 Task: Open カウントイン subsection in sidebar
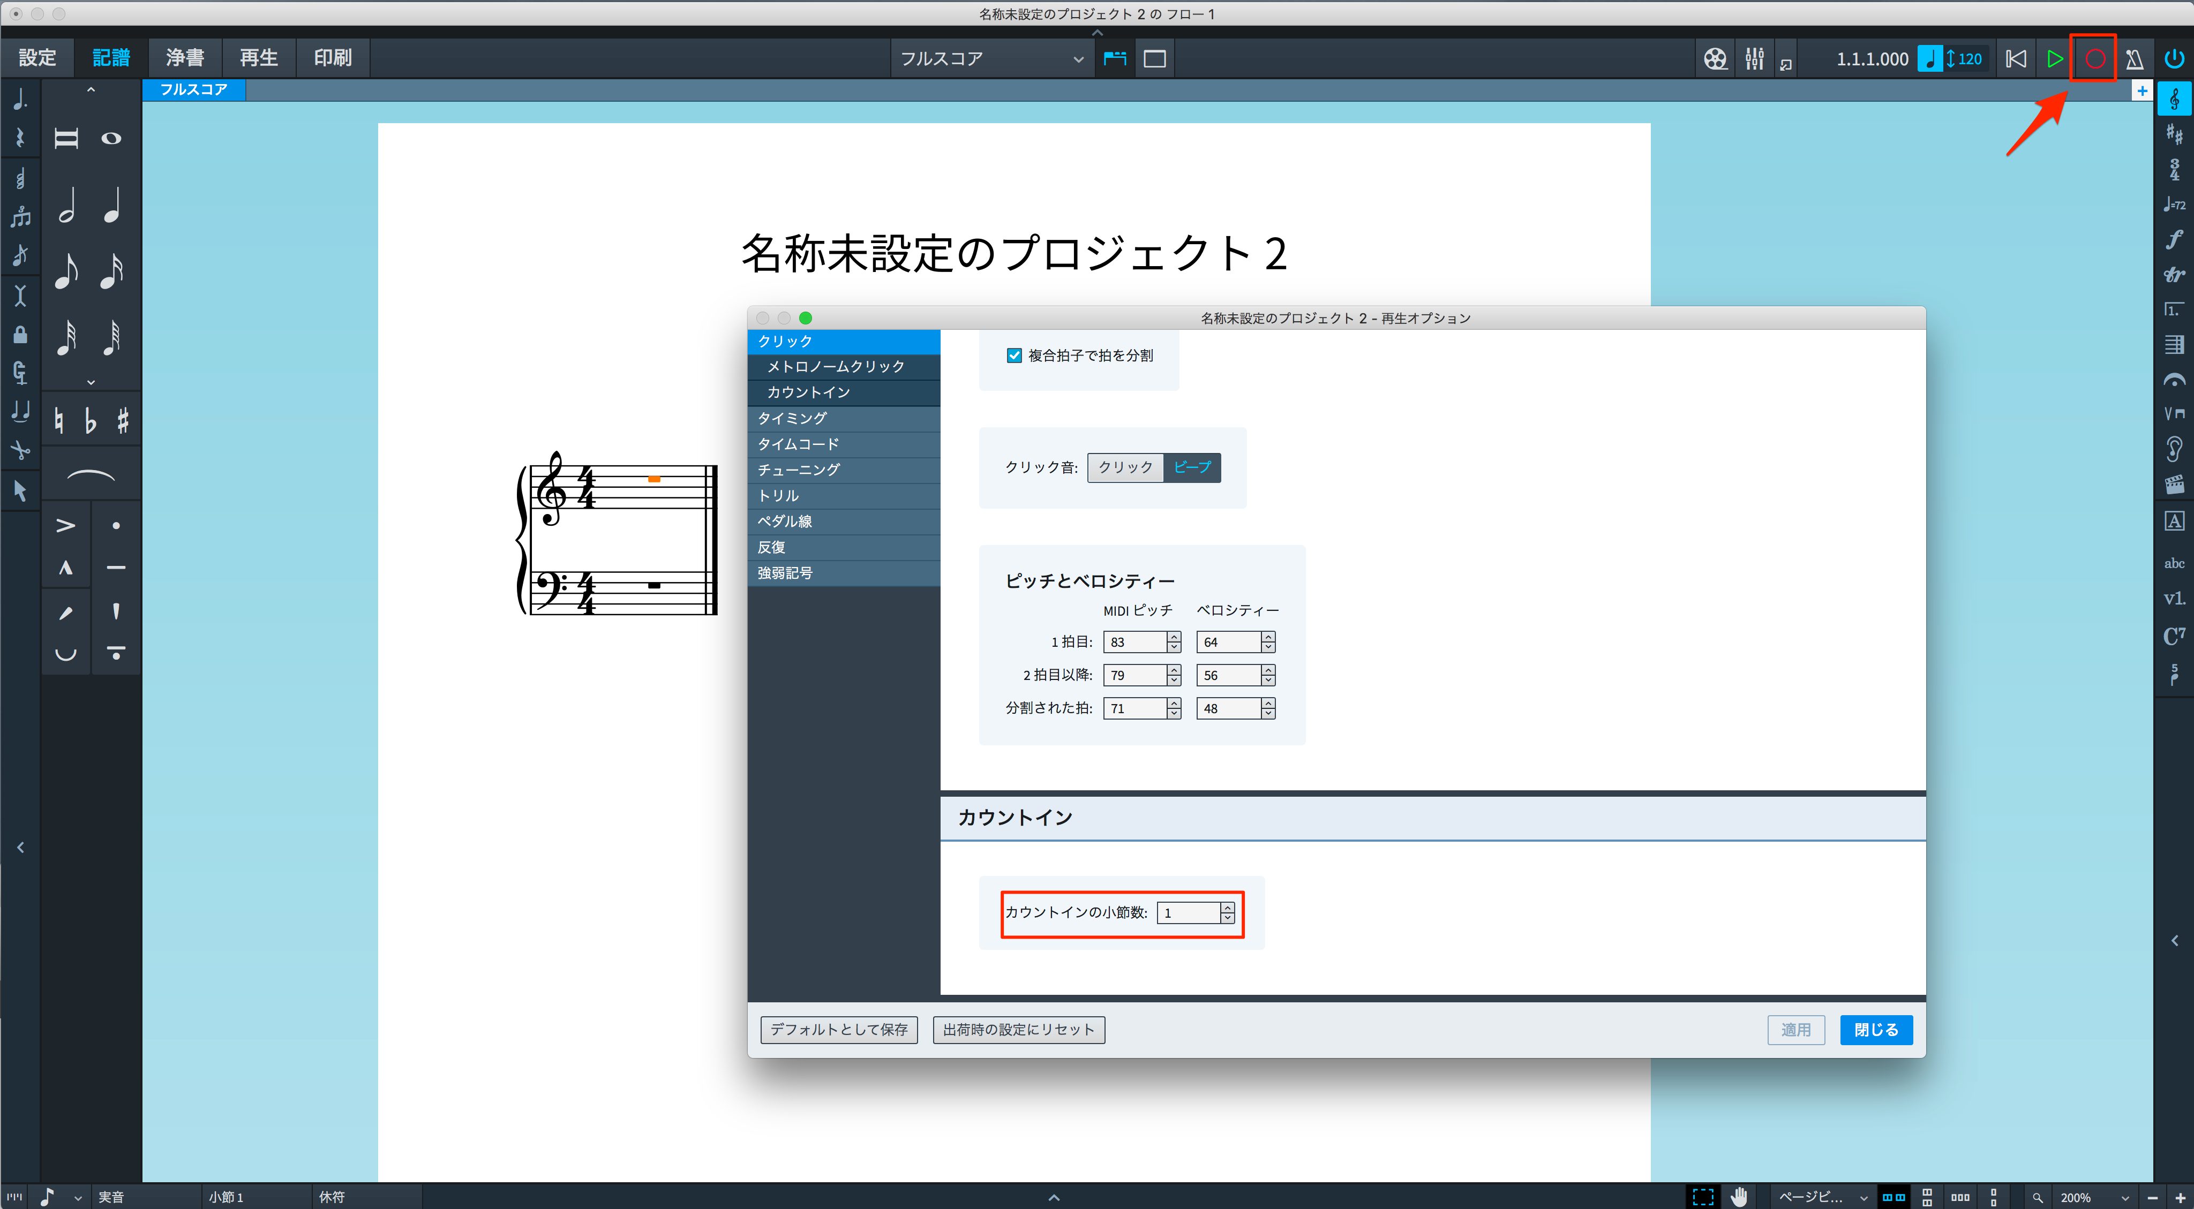(x=844, y=391)
